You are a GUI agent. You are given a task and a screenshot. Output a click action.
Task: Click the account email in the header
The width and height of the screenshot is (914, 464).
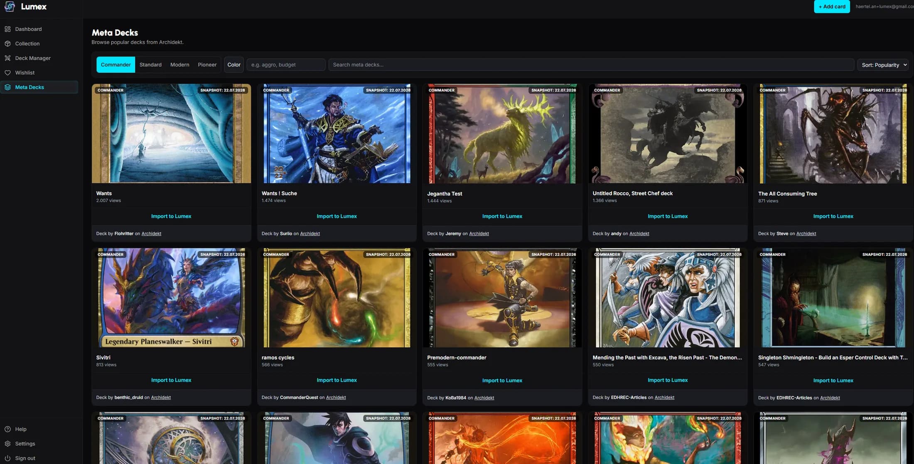coord(884,7)
